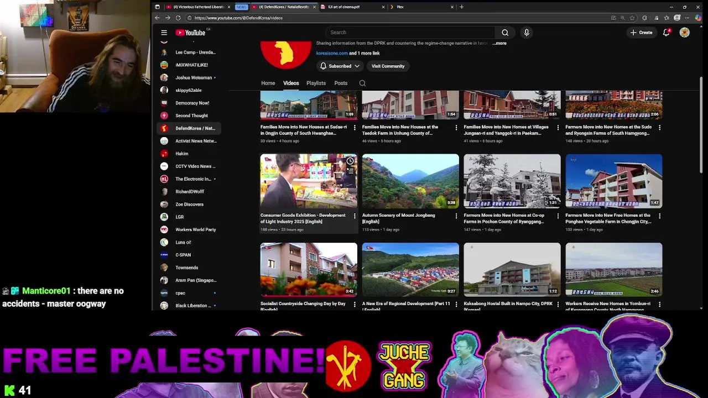Expand channel description with ...more
Screen dimensions: 708x398
pos(499,43)
